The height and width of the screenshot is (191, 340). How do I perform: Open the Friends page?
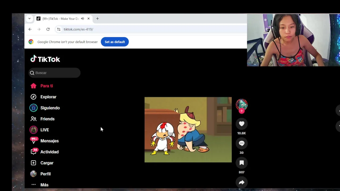pyautogui.click(x=47, y=119)
